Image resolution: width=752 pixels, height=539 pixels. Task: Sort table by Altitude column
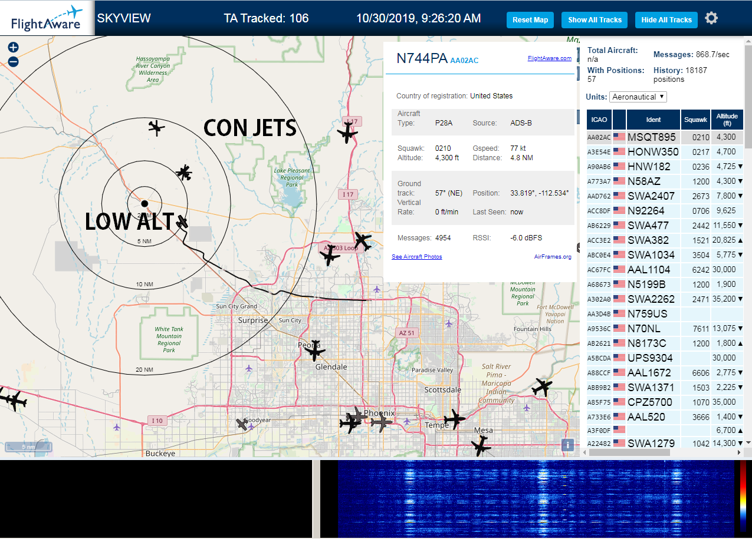[x=727, y=120]
